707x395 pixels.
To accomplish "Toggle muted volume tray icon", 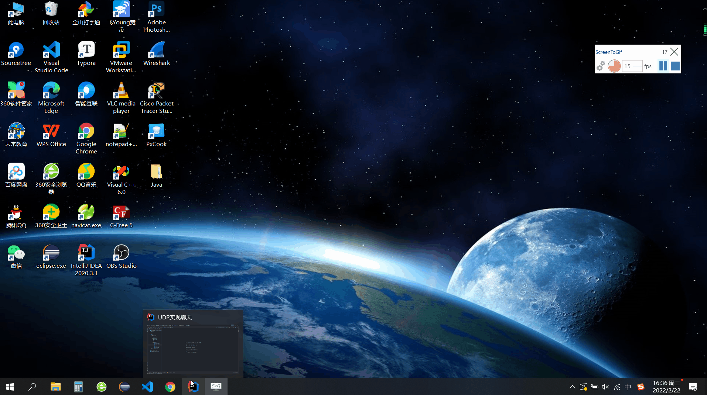I will (x=605, y=387).
